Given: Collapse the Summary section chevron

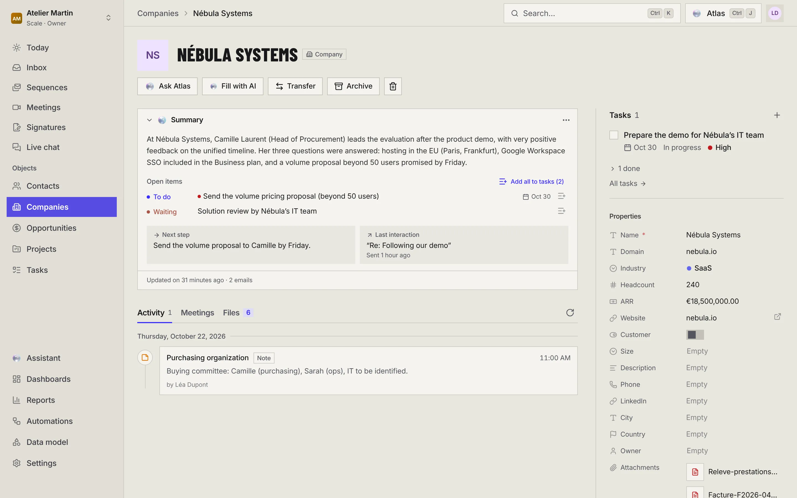Looking at the screenshot, I should pyautogui.click(x=149, y=120).
